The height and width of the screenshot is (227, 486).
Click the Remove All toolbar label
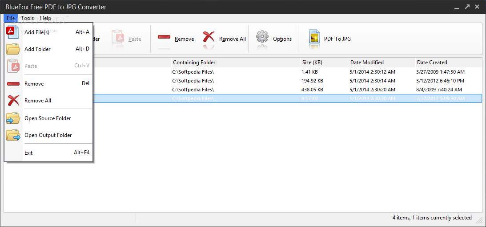point(233,39)
